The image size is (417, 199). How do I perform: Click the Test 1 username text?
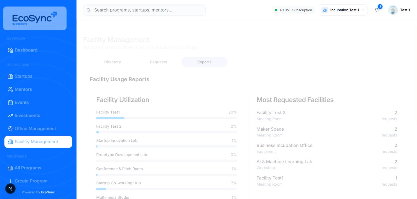[x=405, y=10]
